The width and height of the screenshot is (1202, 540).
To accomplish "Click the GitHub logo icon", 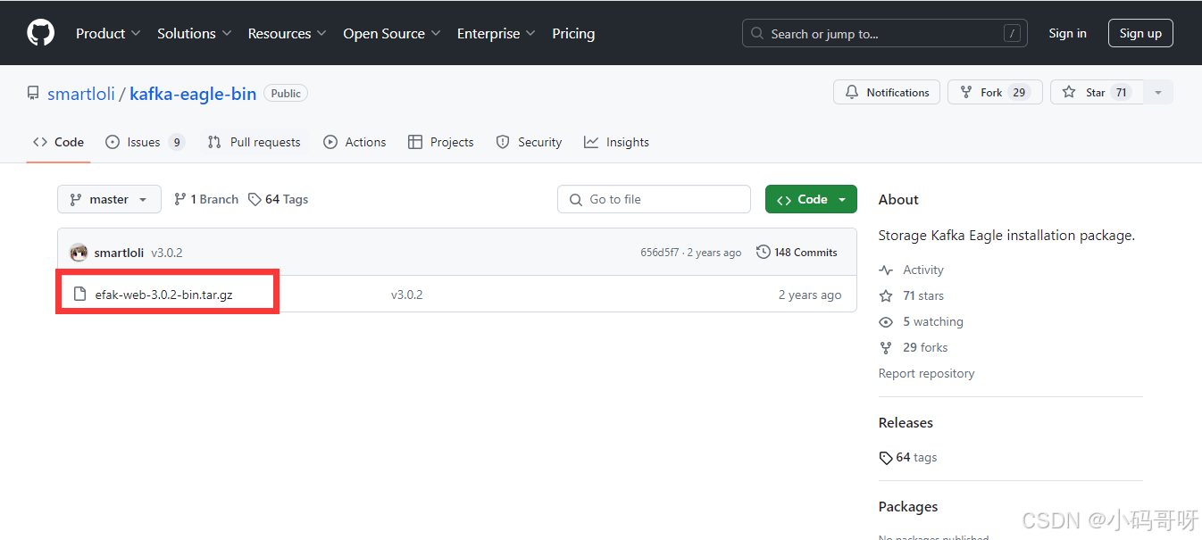I will click(x=40, y=33).
